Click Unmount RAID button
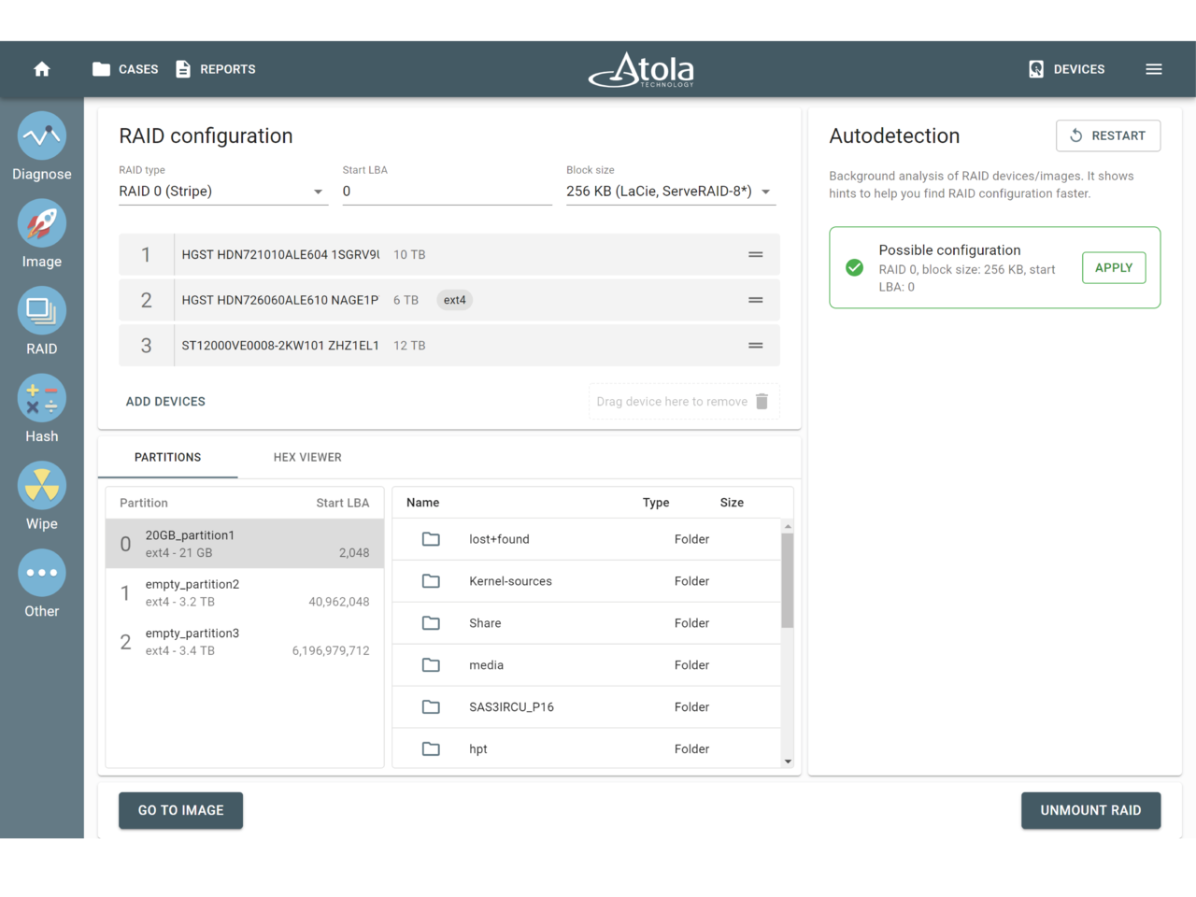 tap(1091, 810)
